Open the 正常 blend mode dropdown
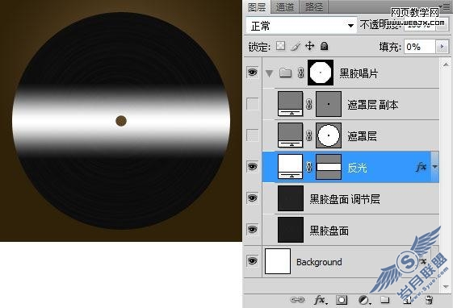 (x=301, y=25)
